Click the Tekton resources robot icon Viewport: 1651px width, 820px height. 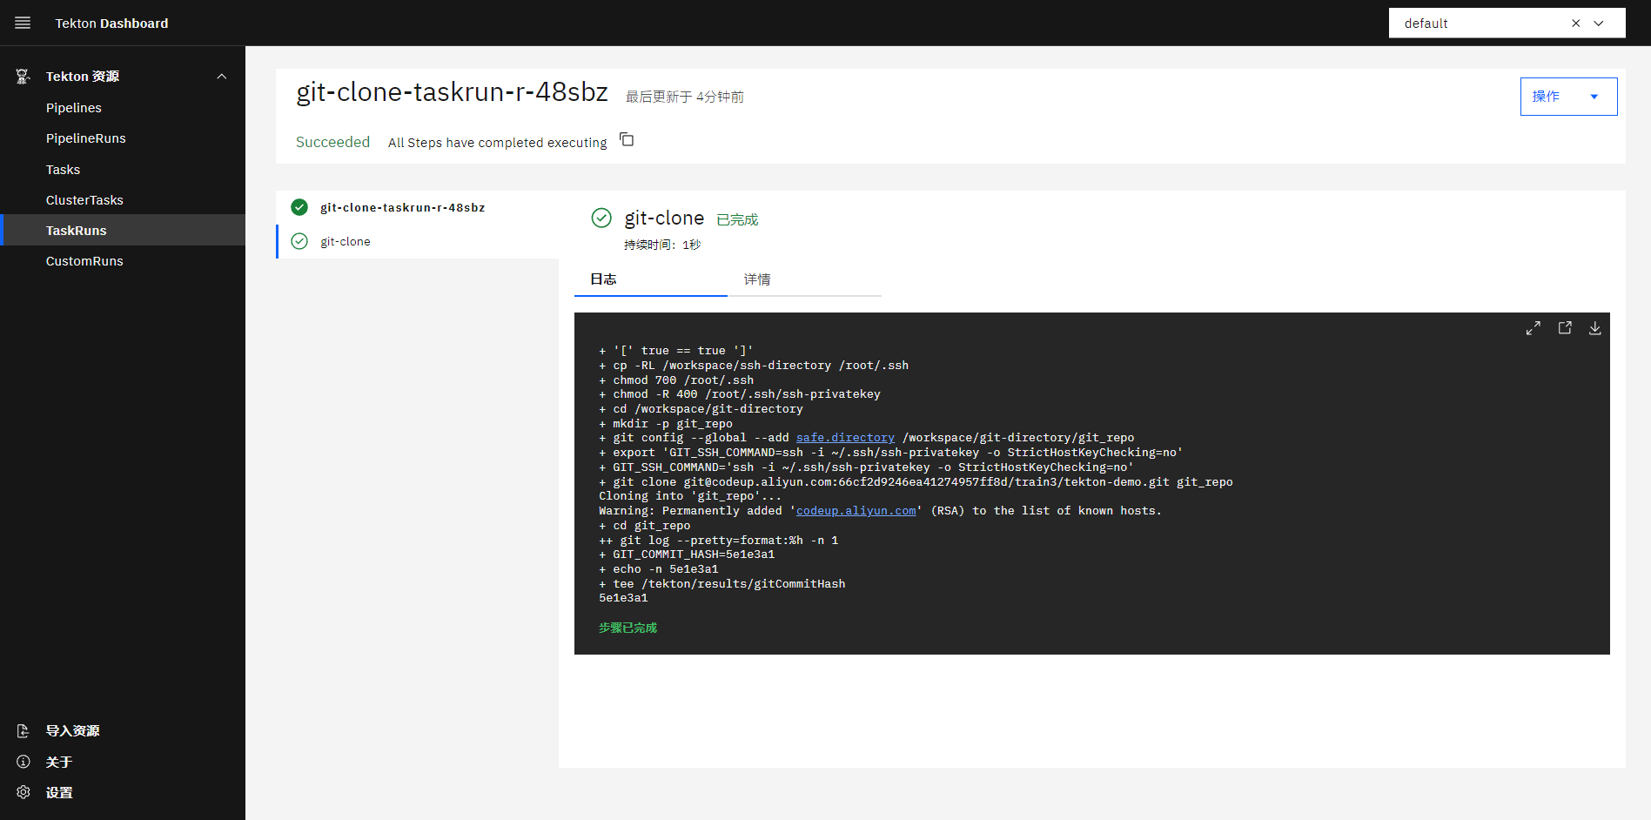point(23,77)
